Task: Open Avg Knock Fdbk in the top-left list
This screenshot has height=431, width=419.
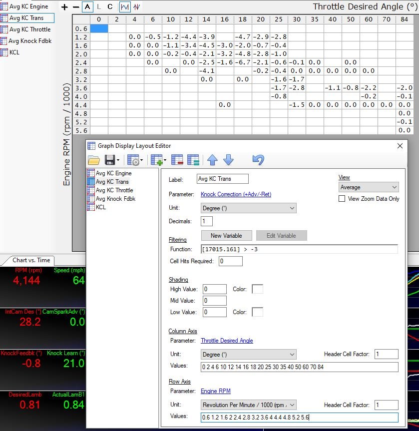Action: [x=26, y=41]
